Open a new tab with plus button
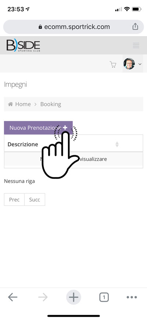The height and width of the screenshot is (320, 147). pos(73,297)
